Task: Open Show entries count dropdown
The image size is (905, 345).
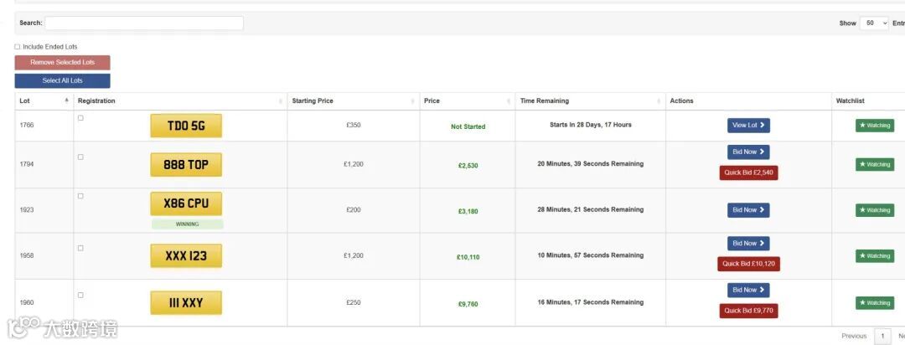Action: pyautogui.click(x=874, y=23)
